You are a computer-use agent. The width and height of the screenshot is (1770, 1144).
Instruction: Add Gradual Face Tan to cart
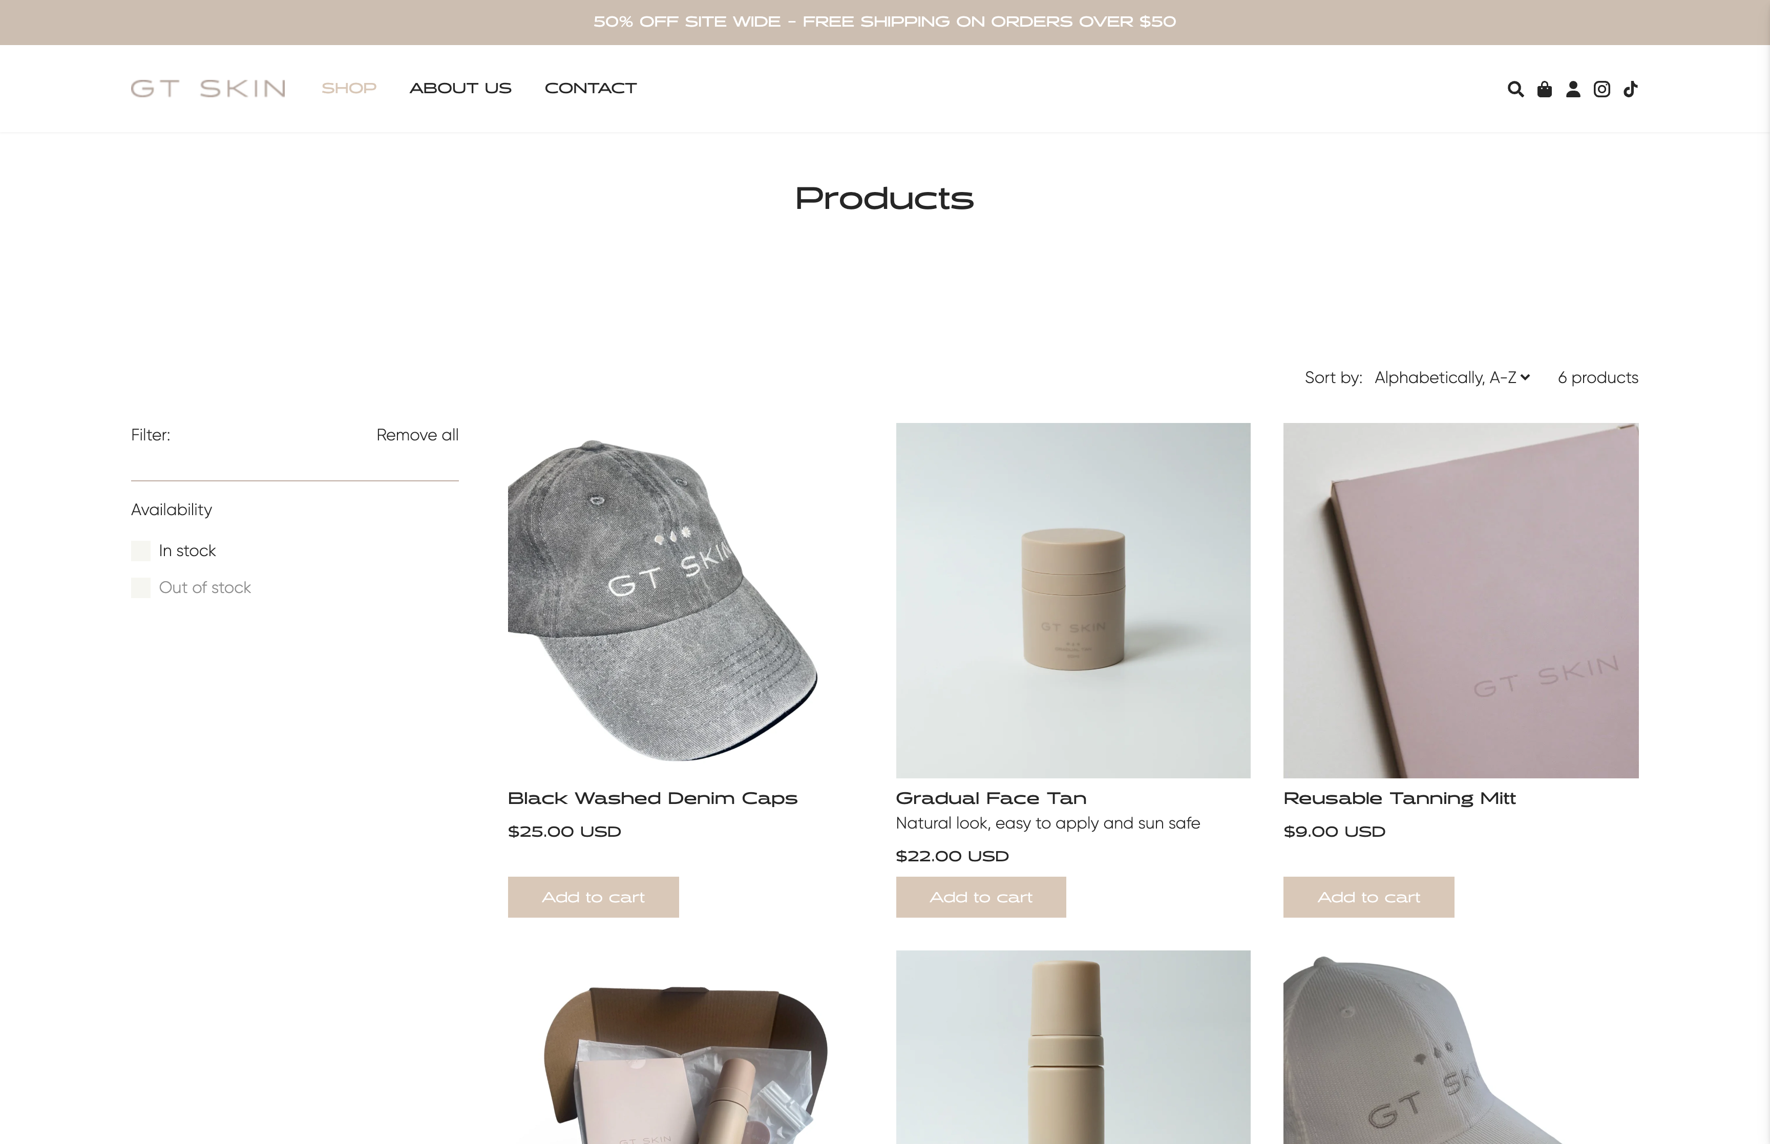980,897
